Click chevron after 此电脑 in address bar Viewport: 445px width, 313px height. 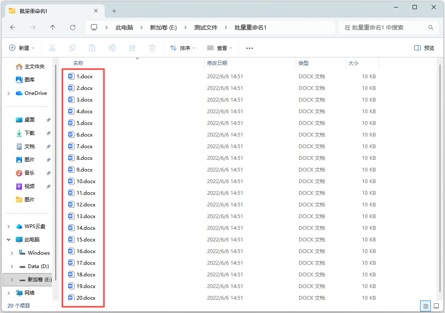(141, 27)
